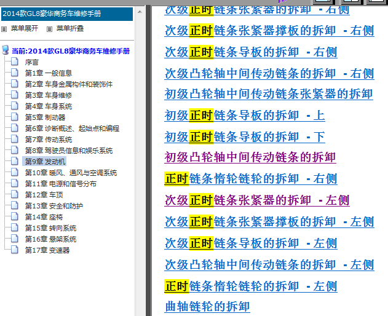Click the 菜单折叠 collapse-menu icon

tap(49, 29)
